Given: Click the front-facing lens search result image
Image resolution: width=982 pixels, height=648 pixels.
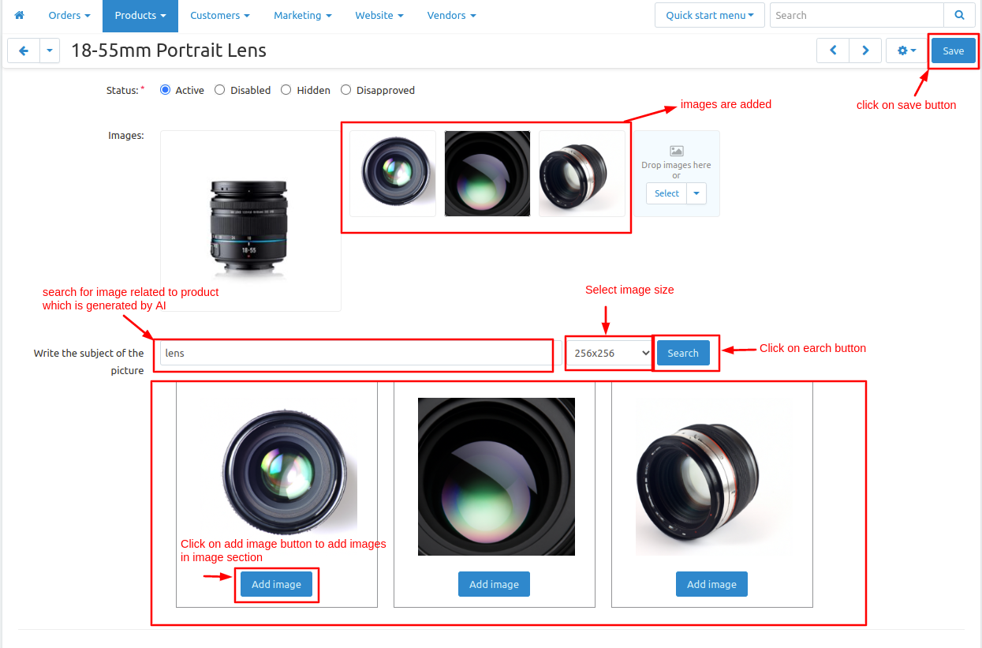Looking at the screenshot, I should click(x=278, y=476).
